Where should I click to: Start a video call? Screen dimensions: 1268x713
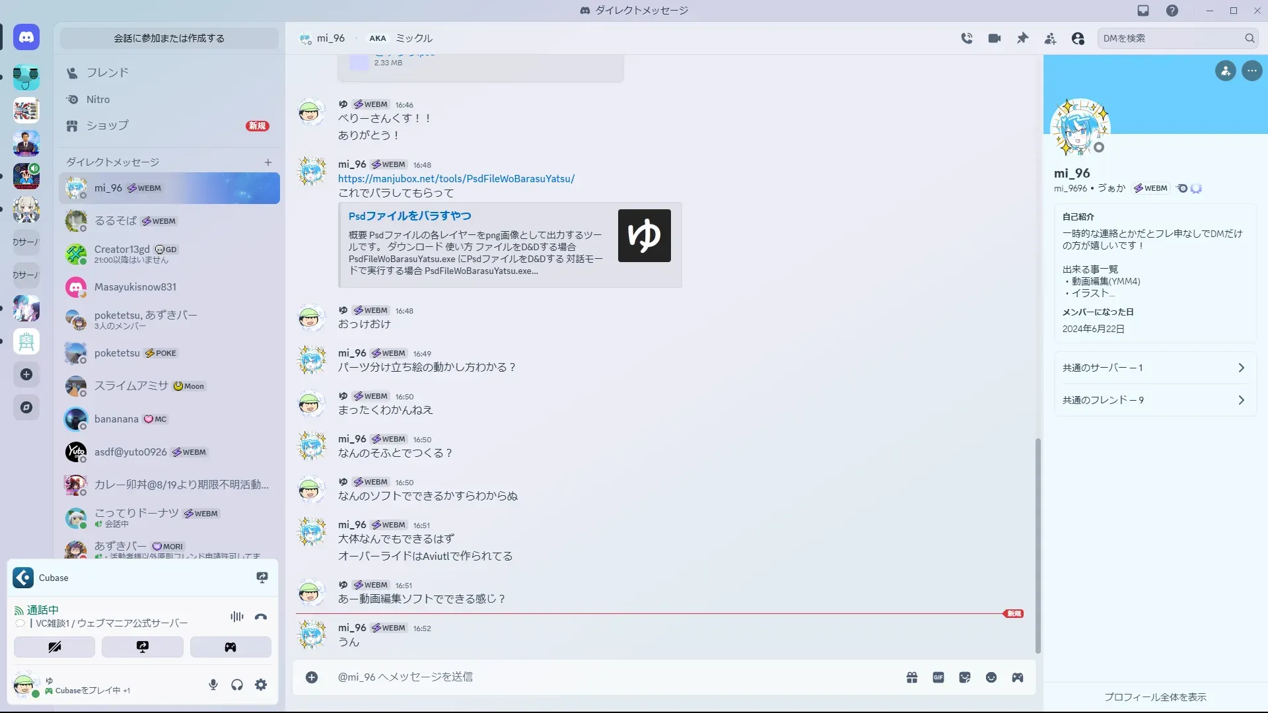tap(995, 38)
